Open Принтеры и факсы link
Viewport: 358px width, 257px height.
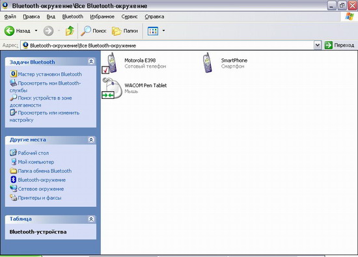40,198
